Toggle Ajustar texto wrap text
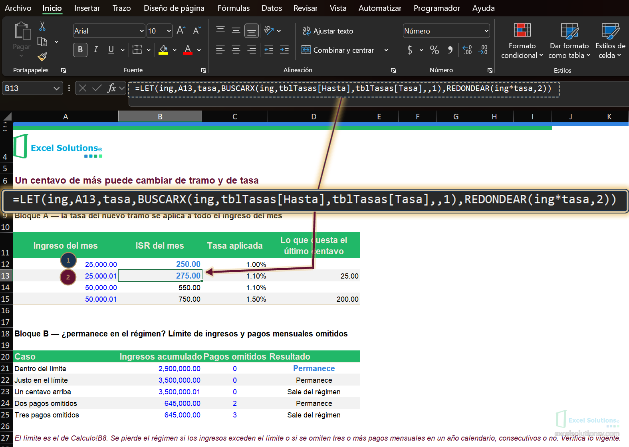Image resolution: width=629 pixels, height=447 pixels. (328, 31)
